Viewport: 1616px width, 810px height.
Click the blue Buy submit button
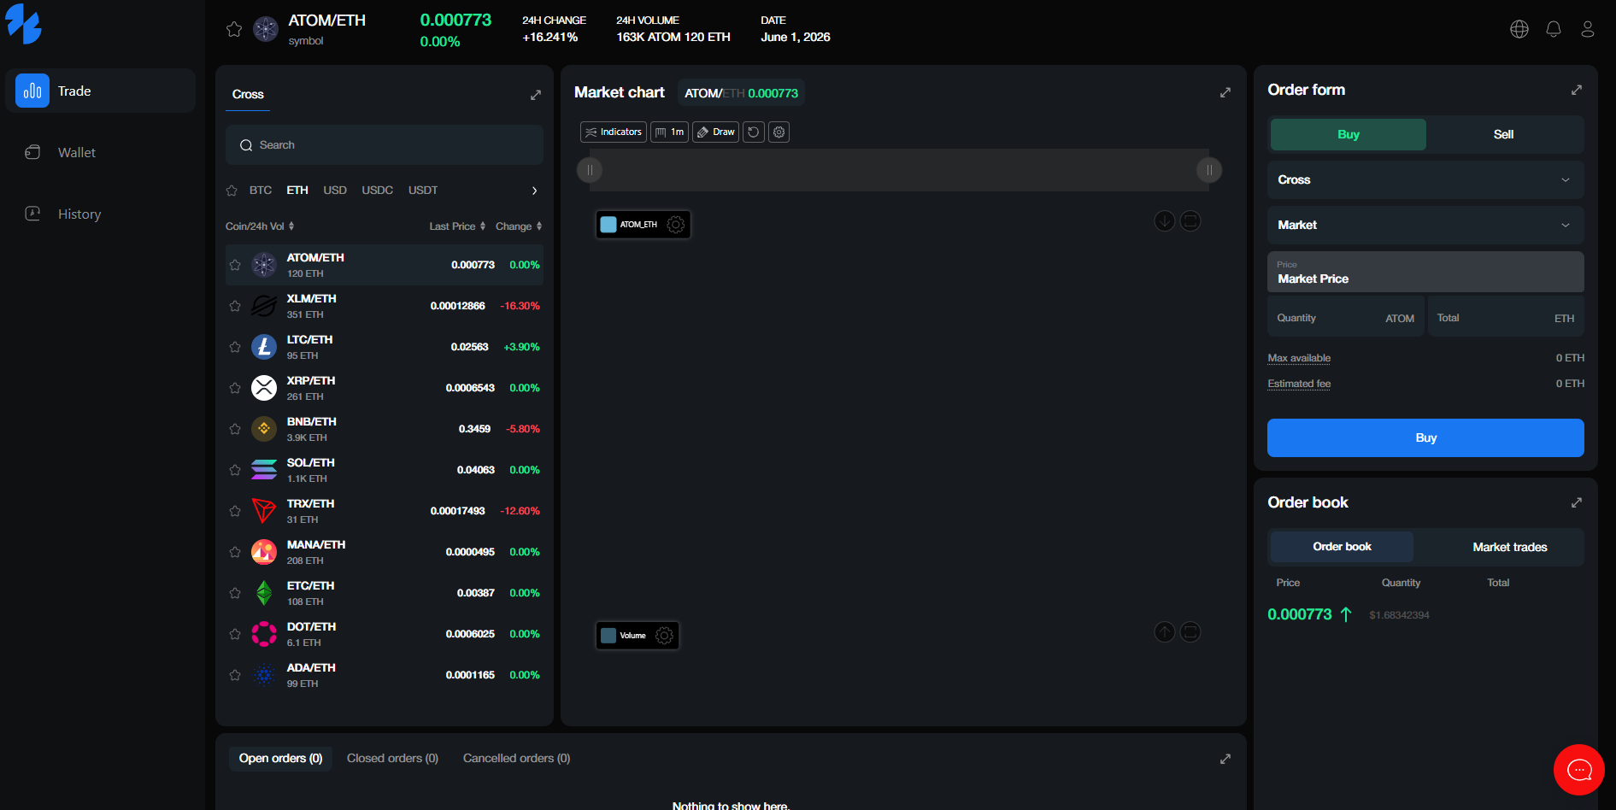point(1425,437)
